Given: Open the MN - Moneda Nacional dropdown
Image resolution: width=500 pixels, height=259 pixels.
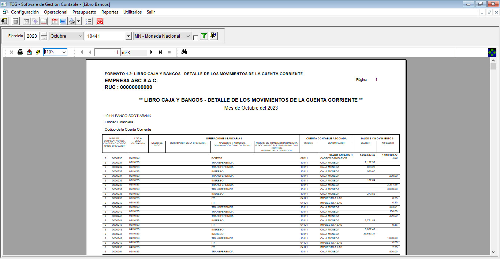Looking at the screenshot, I should pos(188,36).
